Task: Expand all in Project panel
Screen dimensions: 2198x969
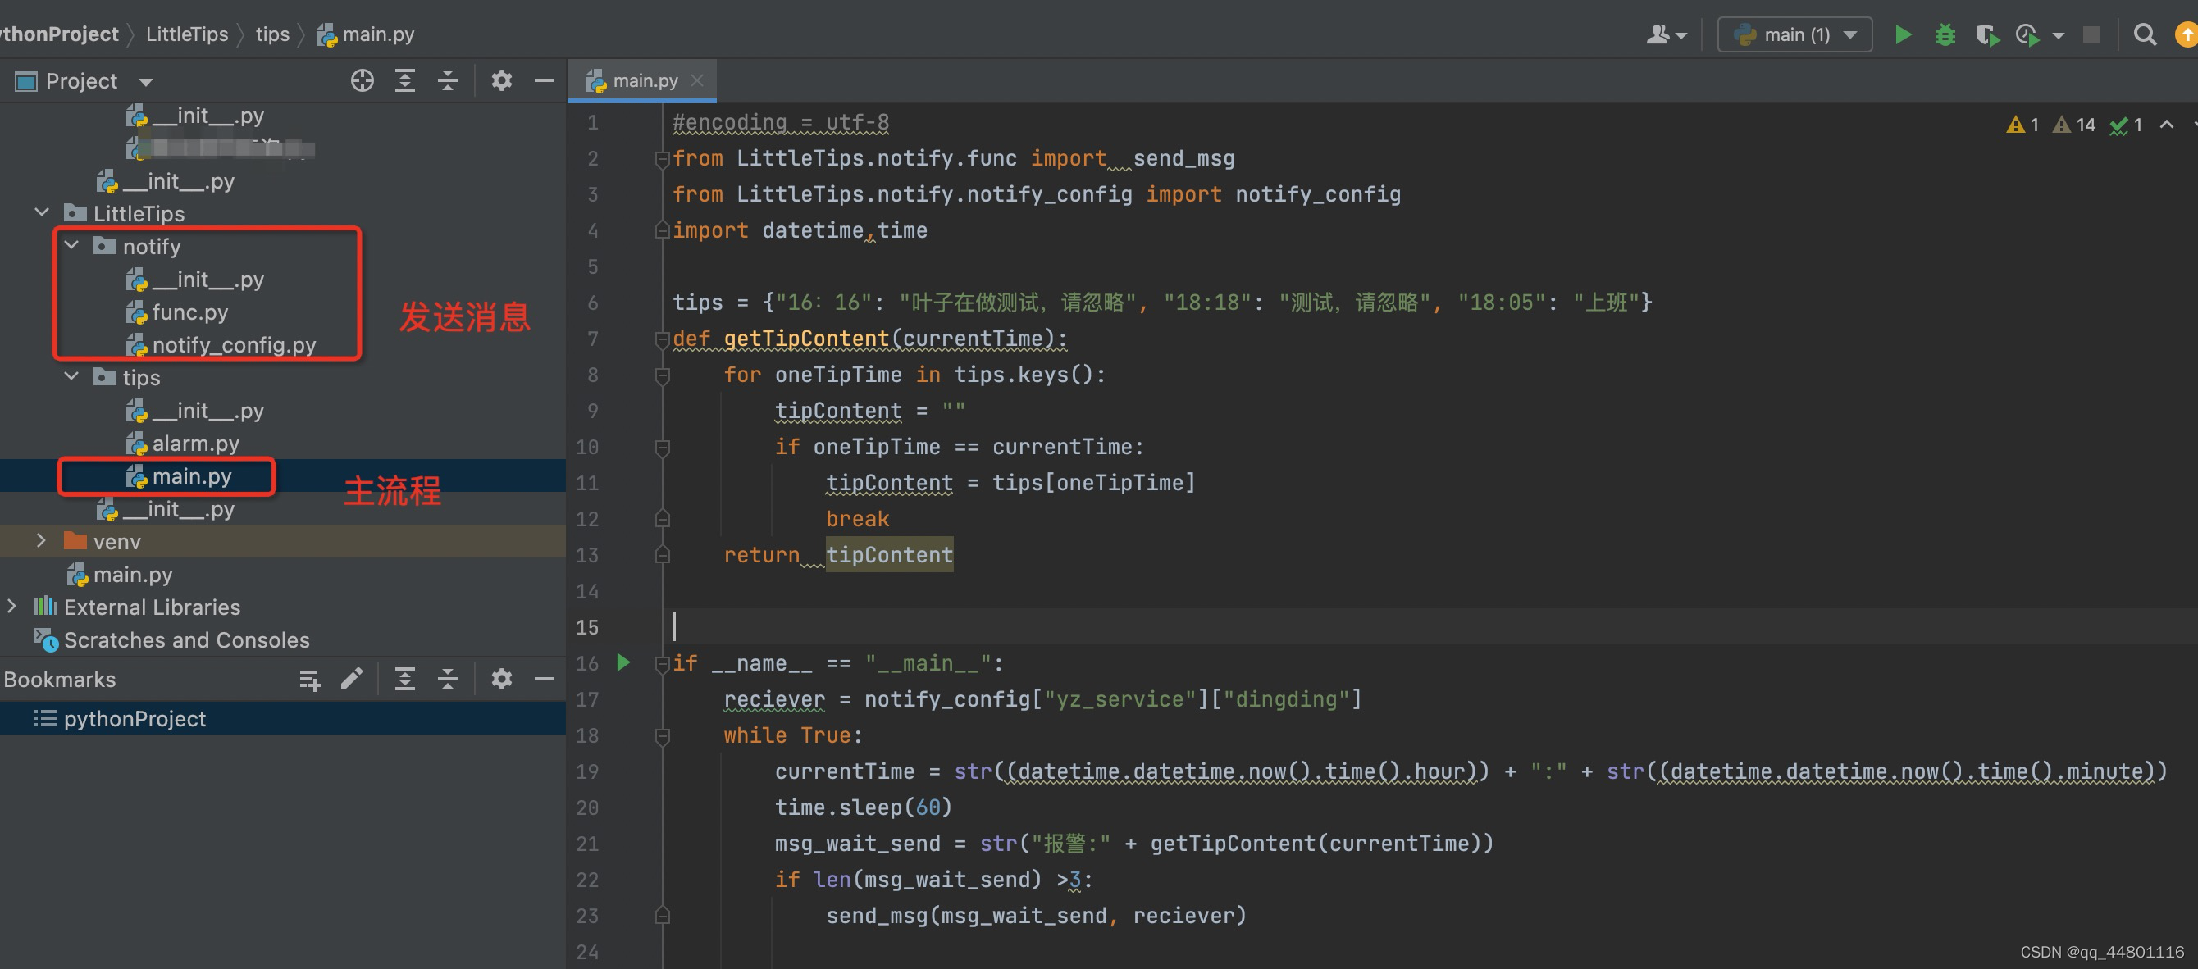Action: click(404, 81)
